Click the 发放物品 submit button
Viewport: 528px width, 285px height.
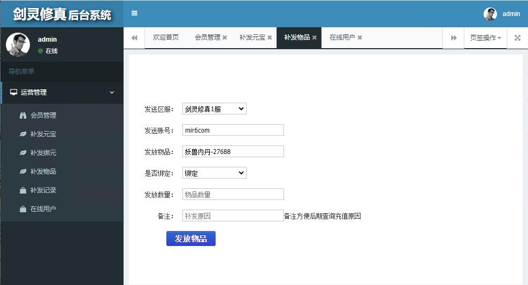(191, 238)
